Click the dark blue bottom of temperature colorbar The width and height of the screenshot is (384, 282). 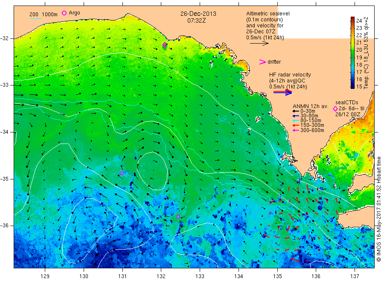click(x=352, y=86)
